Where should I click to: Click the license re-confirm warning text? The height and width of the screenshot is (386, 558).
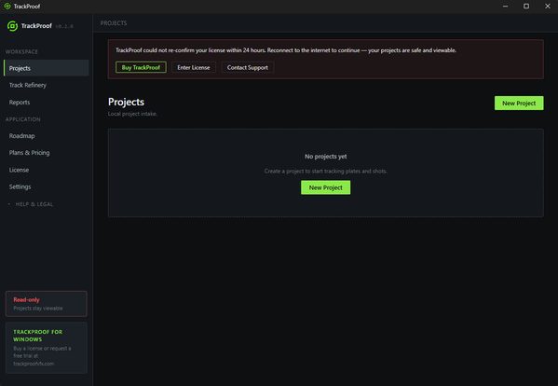point(286,50)
